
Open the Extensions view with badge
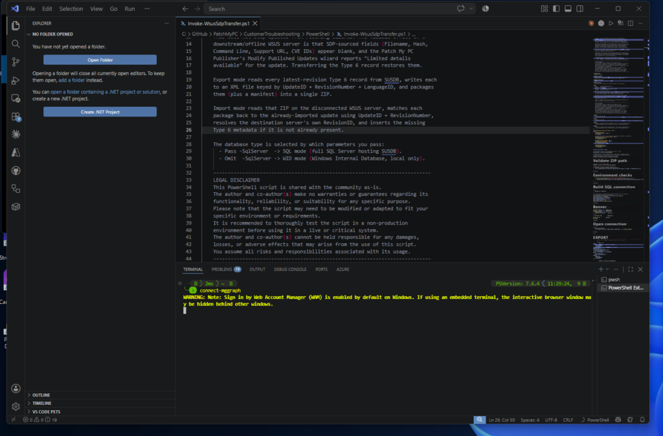coord(16,116)
